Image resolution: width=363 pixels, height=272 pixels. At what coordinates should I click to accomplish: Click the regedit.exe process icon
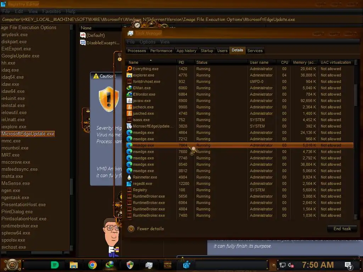[129, 184]
